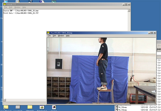Select the gray computer-like desktop icon
The height and width of the screenshot is (111, 161).
coord(18,107)
